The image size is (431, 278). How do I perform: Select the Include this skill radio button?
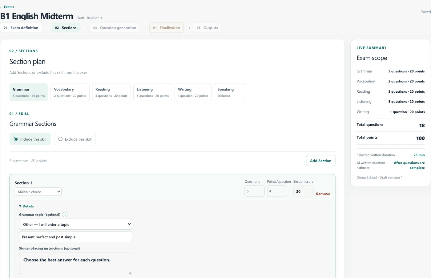point(16,139)
